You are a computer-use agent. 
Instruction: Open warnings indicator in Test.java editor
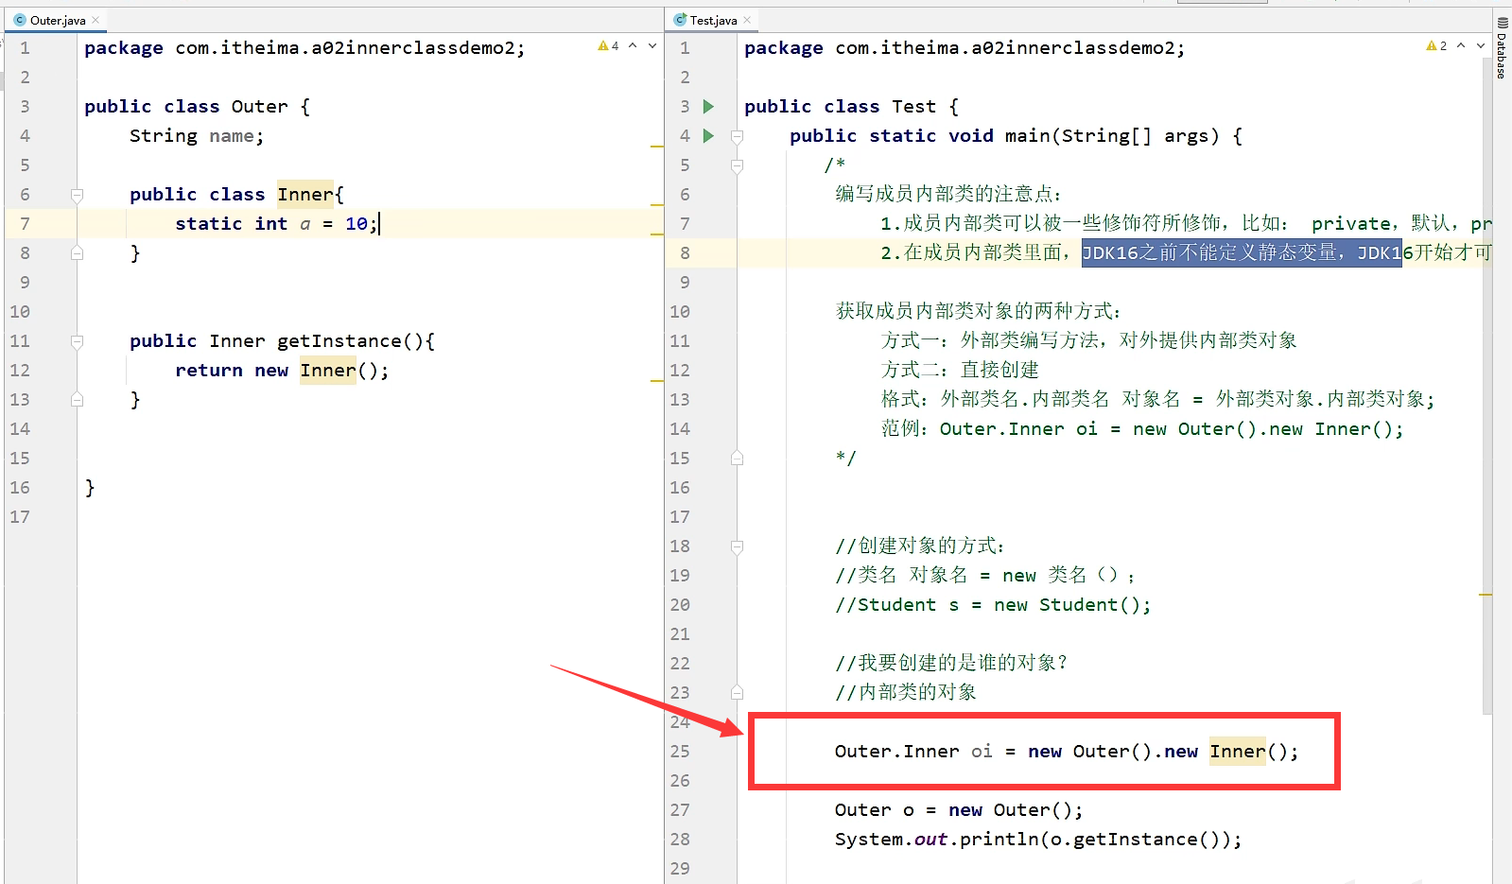tap(1436, 45)
